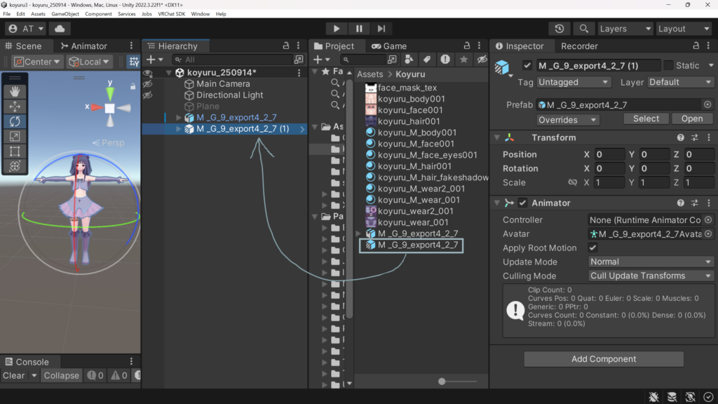Screen dimensions: 718x404
Task: Click the prefab Open button
Action: [692, 119]
